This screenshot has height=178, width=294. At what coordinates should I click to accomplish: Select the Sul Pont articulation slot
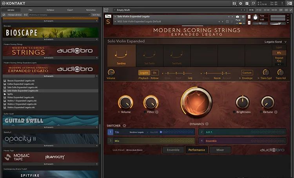click(177, 56)
